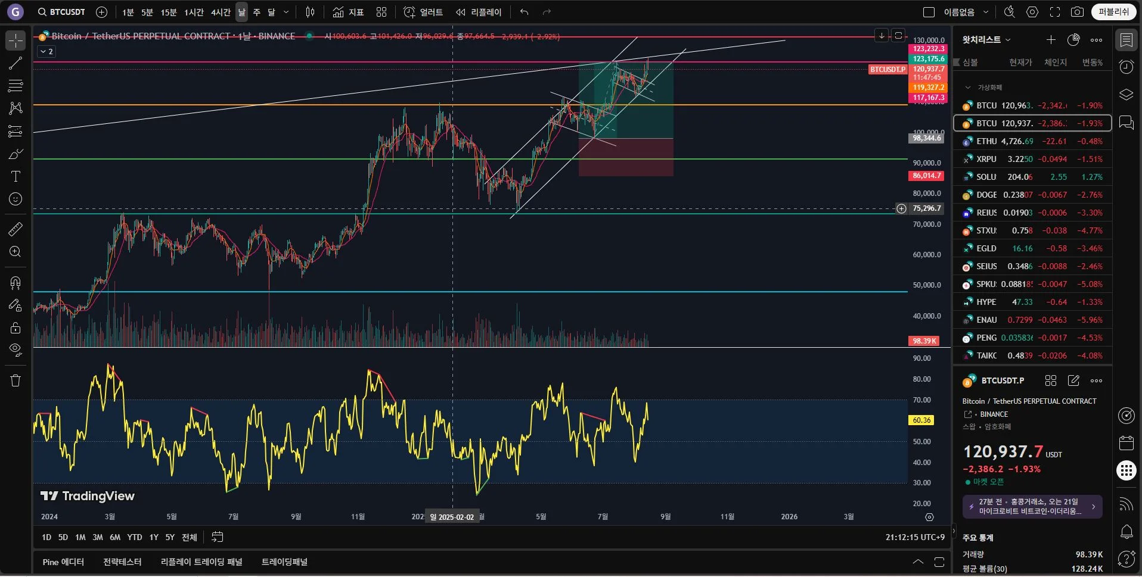Screen dimensions: 1142x577
Task: Expand the time interval dropdown arrow
Action: pyautogui.click(x=286, y=12)
